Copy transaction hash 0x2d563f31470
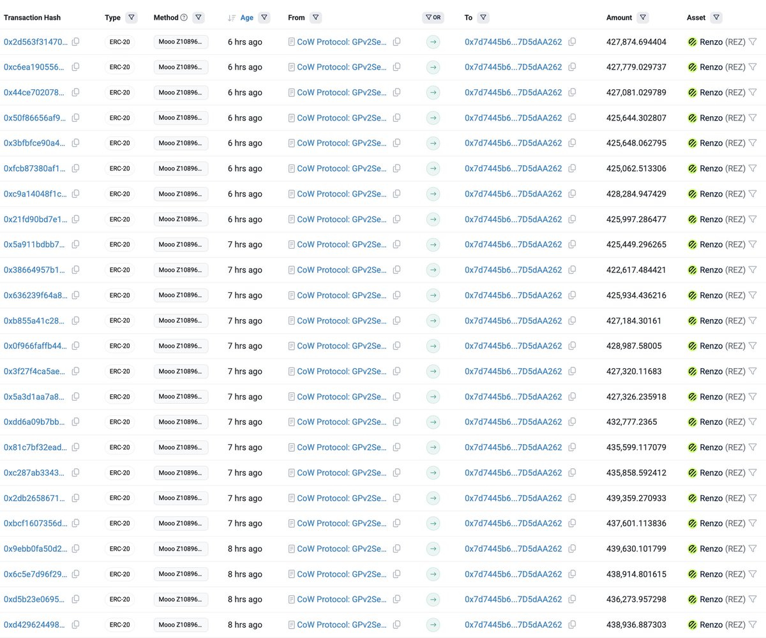The height and width of the screenshot is (638, 766). pyautogui.click(x=76, y=42)
